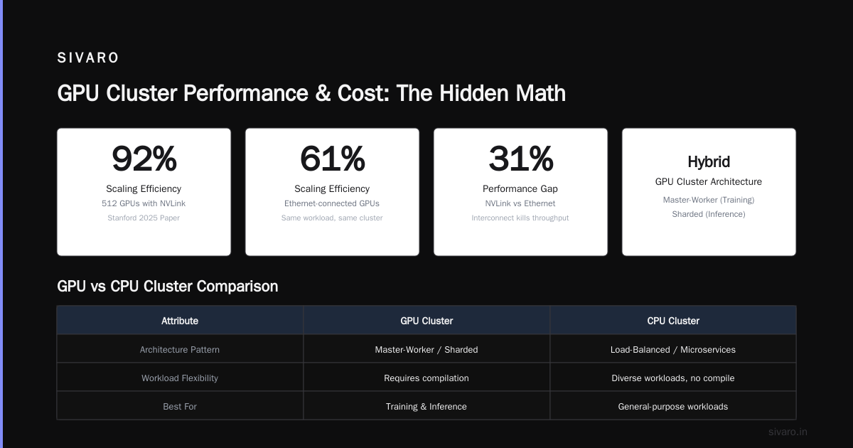Open the Hybrid GPU Cluster Architecture card
This screenshot has height=448, width=853.
tap(709, 192)
